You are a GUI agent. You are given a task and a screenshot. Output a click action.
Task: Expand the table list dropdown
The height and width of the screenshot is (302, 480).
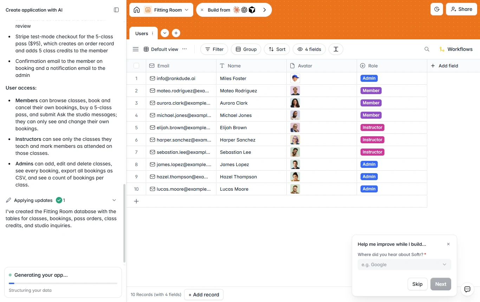tap(165, 33)
